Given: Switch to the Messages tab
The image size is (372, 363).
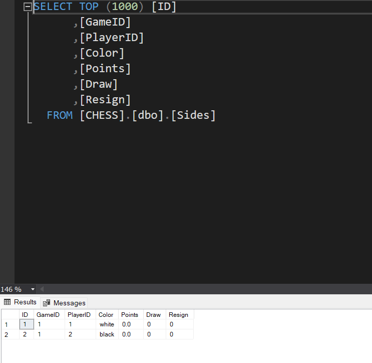Looking at the screenshot, I should pos(64,303).
